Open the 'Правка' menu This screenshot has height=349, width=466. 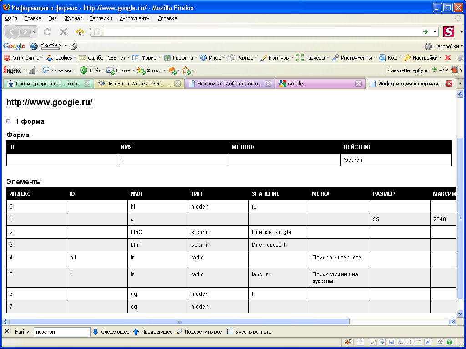pyautogui.click(x=33, y=18)
